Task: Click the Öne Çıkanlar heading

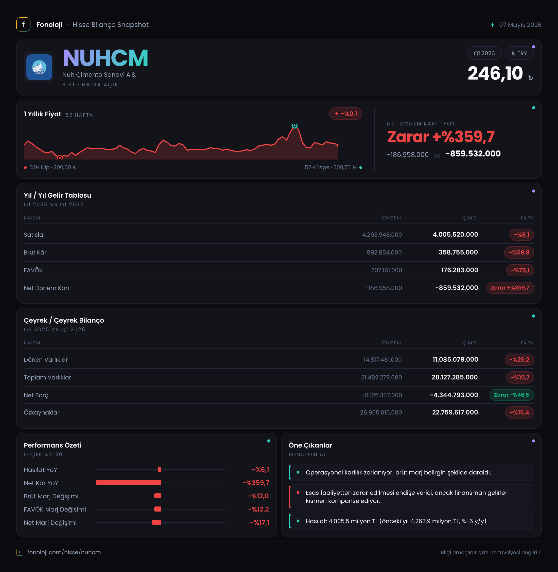Action: 310,445
